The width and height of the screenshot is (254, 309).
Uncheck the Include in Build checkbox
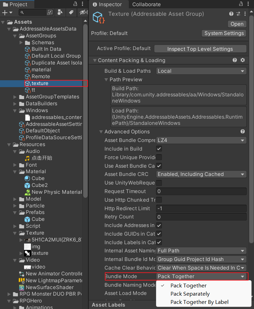tap(159, 149)
